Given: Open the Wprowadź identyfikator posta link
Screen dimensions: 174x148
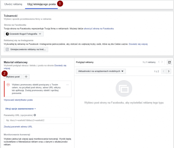Looking at the screenshot, I should [x=18, y=100].
